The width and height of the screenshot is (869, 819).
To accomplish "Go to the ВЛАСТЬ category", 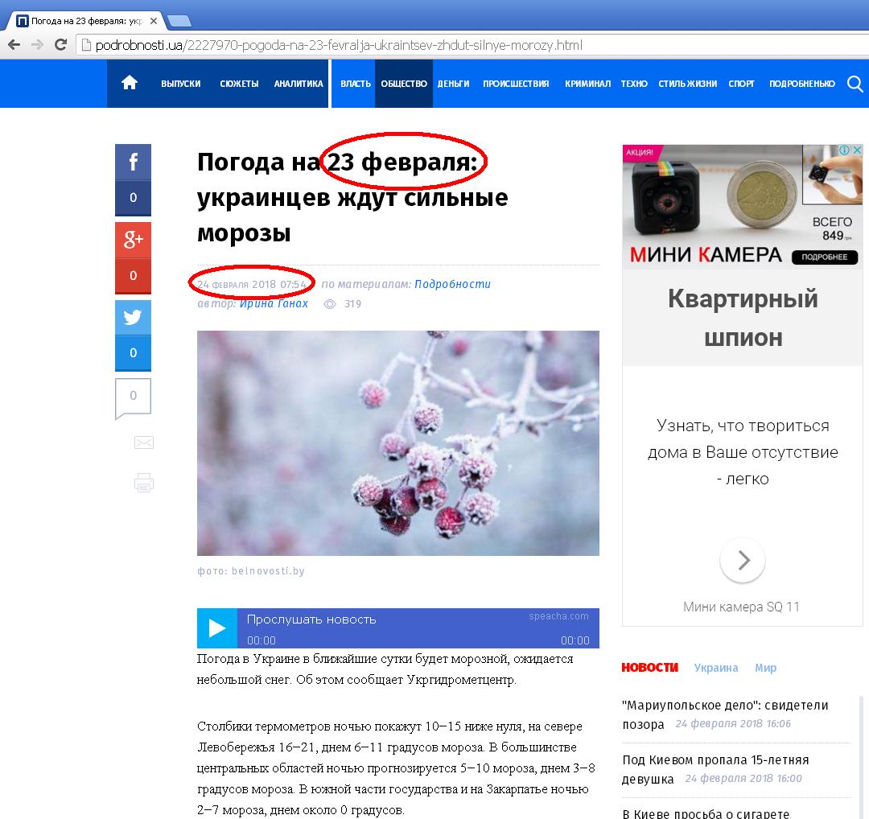I will (356, 84).
